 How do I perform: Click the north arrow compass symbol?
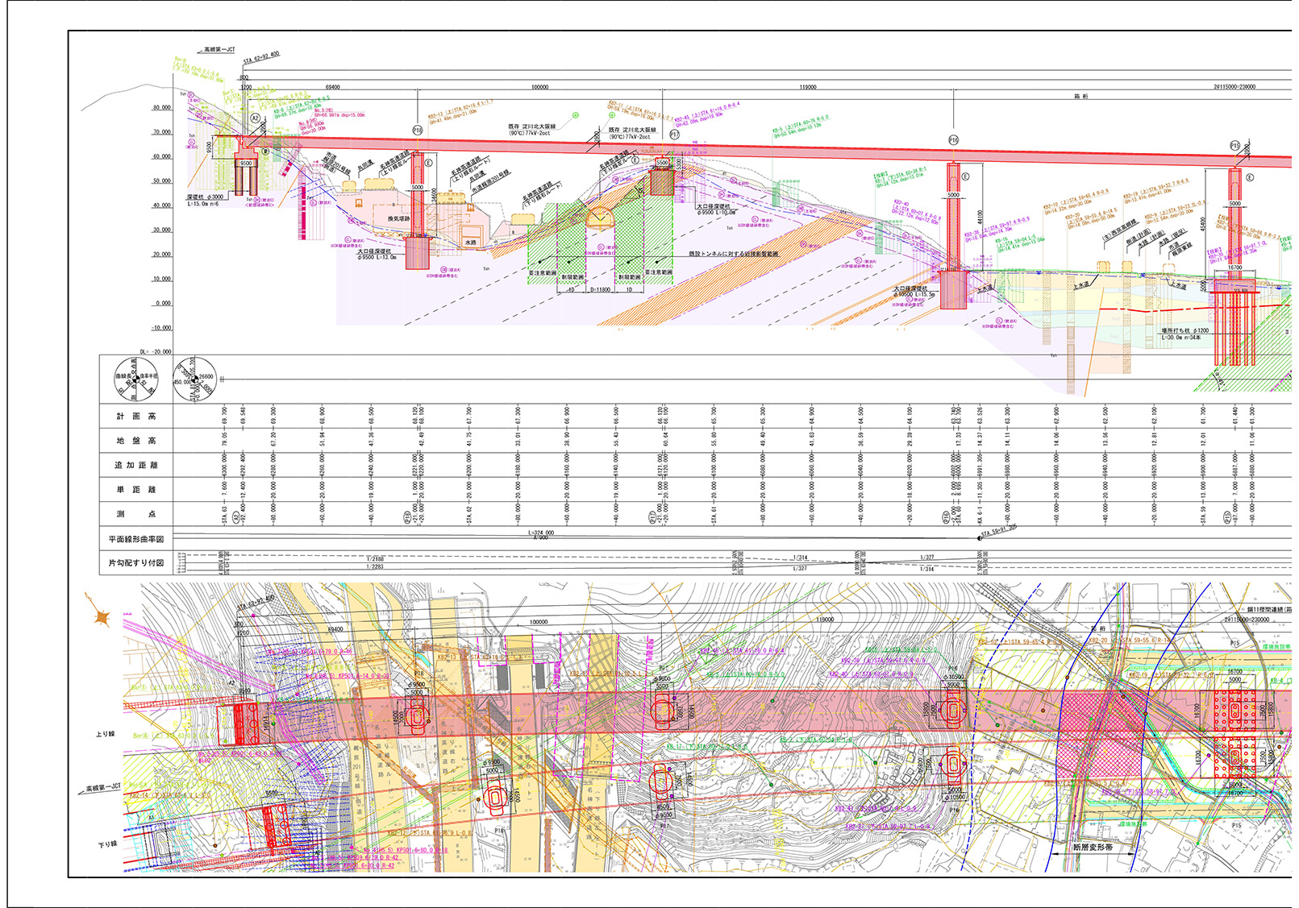tap(102, 617)
